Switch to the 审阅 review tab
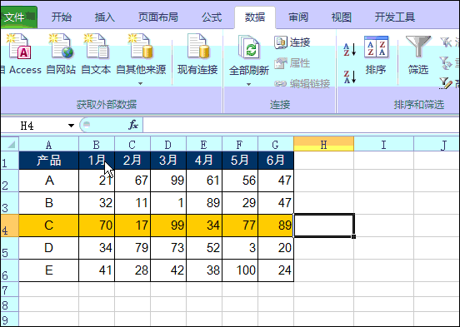This screenshot has width=460, height=327. pos(298,17)
